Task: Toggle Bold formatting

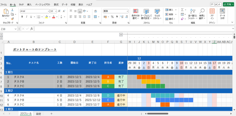Action: pos(22,17)
